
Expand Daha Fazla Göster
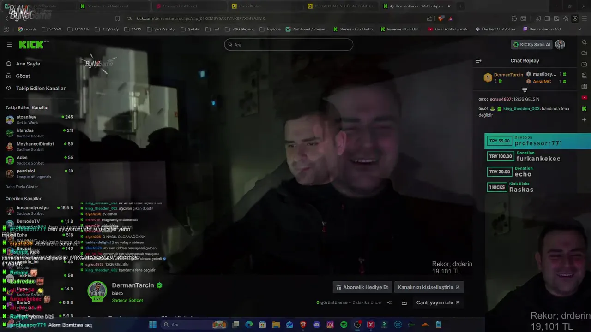pyautogui.click(x=22, y=187)
